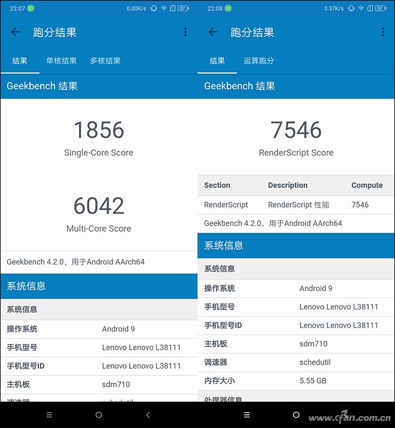The width and height of the screenshot is (395, 428).
Task: Tap the Section column header
Action: tap(217, 185)
